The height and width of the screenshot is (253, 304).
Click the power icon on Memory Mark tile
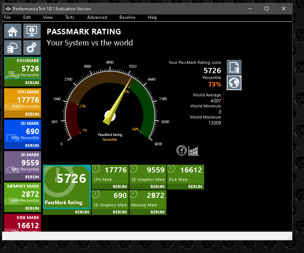click(x=134, y=194)
